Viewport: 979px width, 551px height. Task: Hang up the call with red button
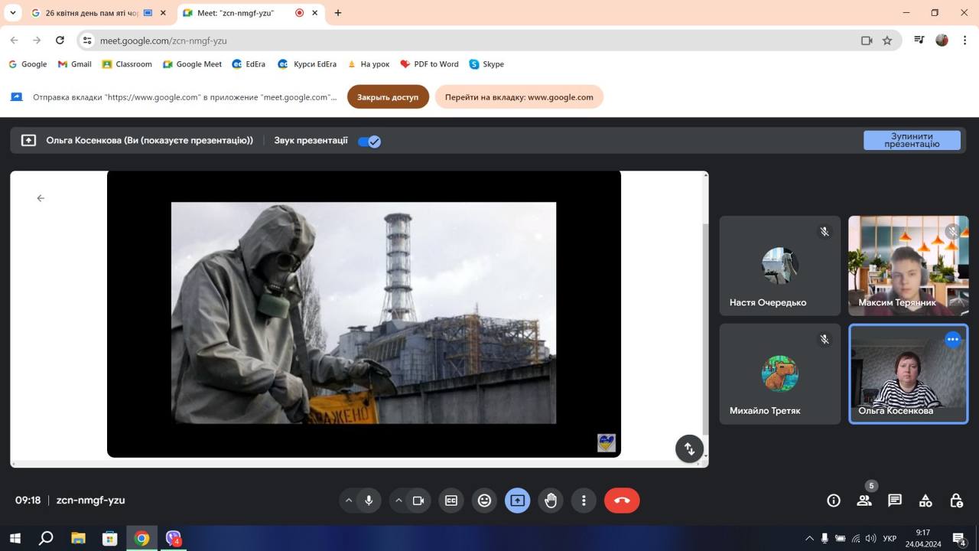tap(622, 500)
